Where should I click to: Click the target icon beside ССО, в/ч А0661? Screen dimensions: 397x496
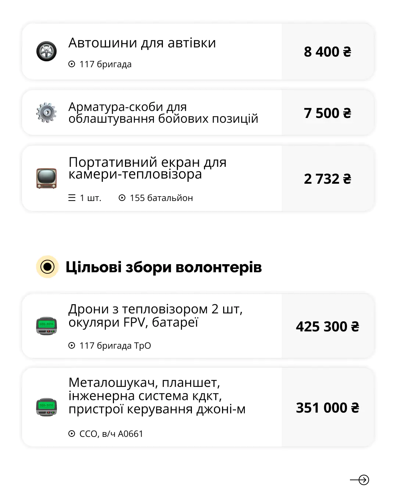tap(72, 434)
